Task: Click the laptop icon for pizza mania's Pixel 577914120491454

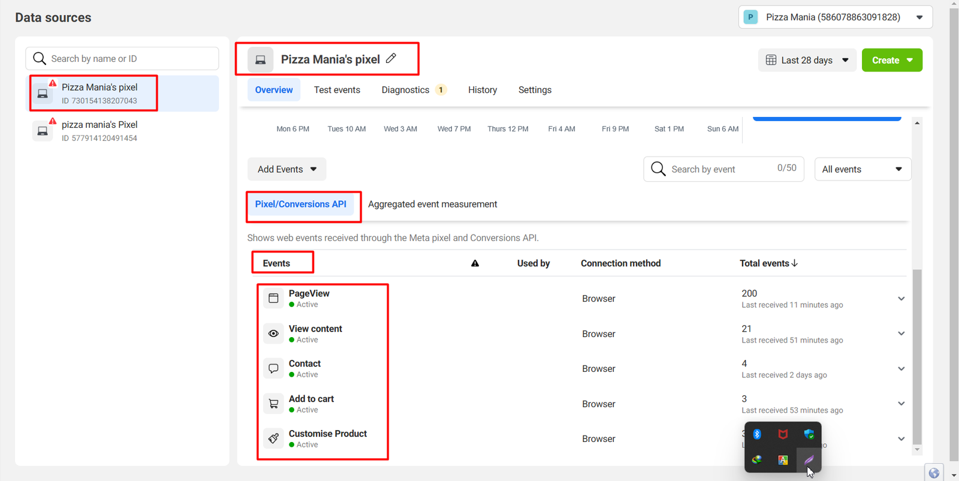Action: [x=43, y=131]
